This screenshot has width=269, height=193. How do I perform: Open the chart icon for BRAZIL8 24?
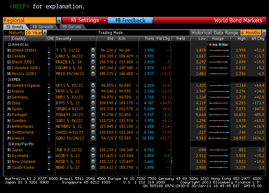tap(93, 62)
